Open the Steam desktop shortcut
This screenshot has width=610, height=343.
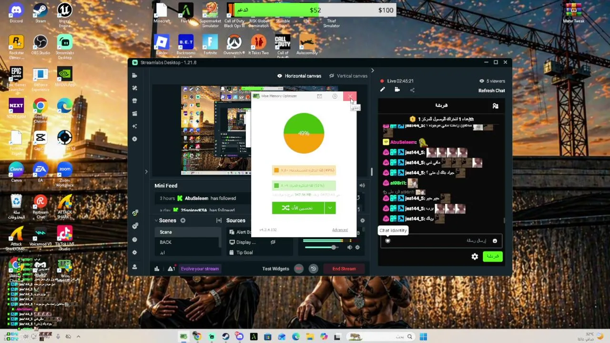(x=41, y=13)
